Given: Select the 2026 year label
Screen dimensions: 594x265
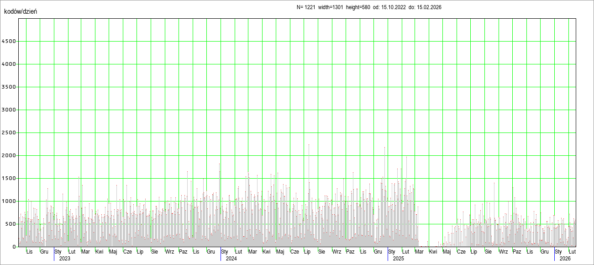Looking at the screenshot, I should click(x=565, y=259).
